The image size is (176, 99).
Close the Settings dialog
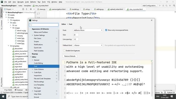152,20
